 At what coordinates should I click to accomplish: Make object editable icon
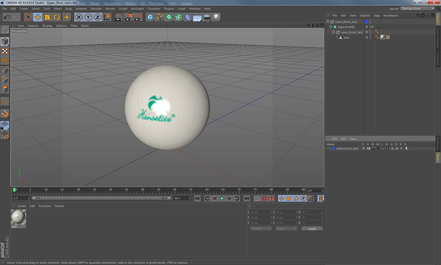click(x=5, y=29)
